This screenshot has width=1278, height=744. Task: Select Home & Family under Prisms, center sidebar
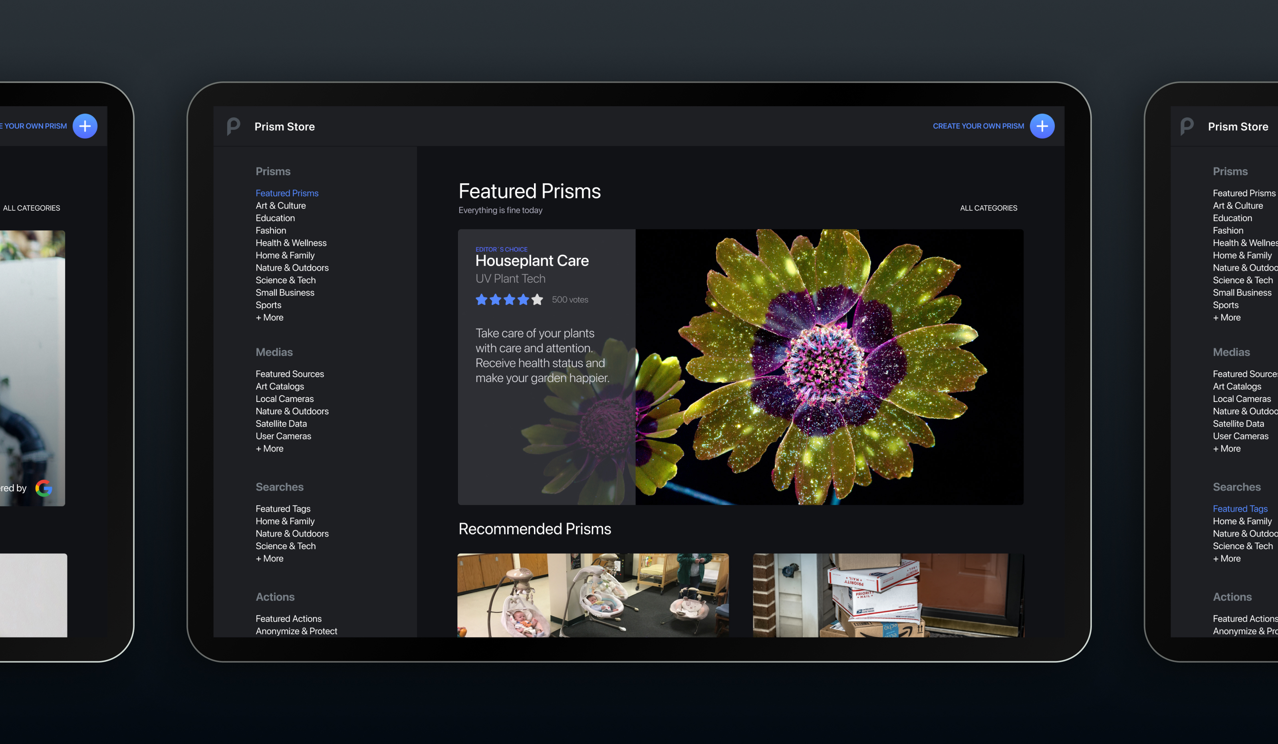point(285,255)
